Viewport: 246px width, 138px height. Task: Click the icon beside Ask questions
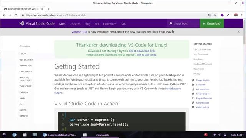click(x=193, y=89)
